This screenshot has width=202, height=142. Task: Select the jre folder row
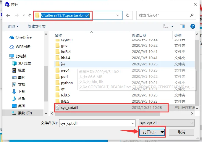tap(124, 64)
